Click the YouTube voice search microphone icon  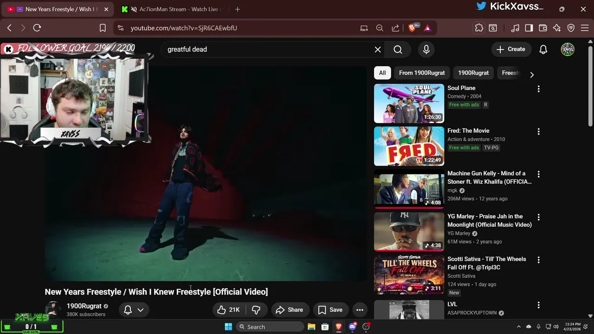pos(426,49)
